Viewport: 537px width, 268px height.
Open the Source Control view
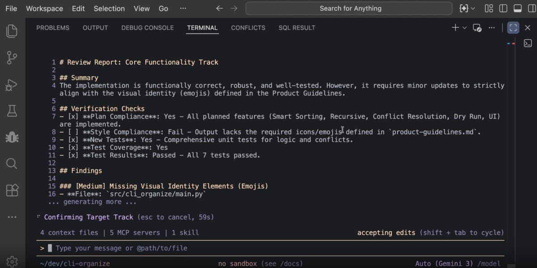point(12,57)
